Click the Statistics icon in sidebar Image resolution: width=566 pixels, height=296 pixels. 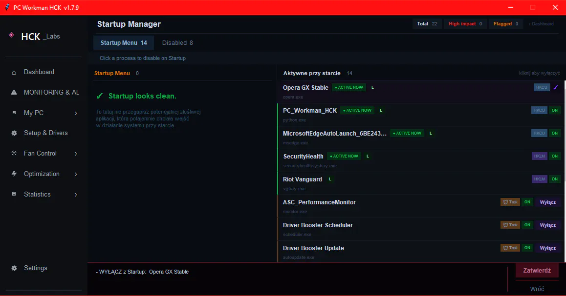tap(14, 194)
